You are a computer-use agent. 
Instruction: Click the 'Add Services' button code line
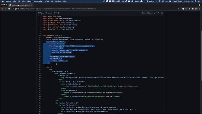[93, 92]
